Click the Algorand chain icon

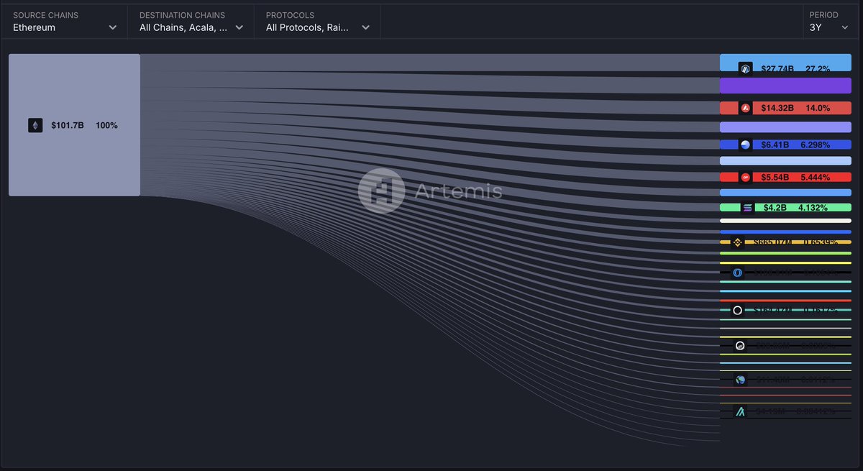(x=740, y=411)
